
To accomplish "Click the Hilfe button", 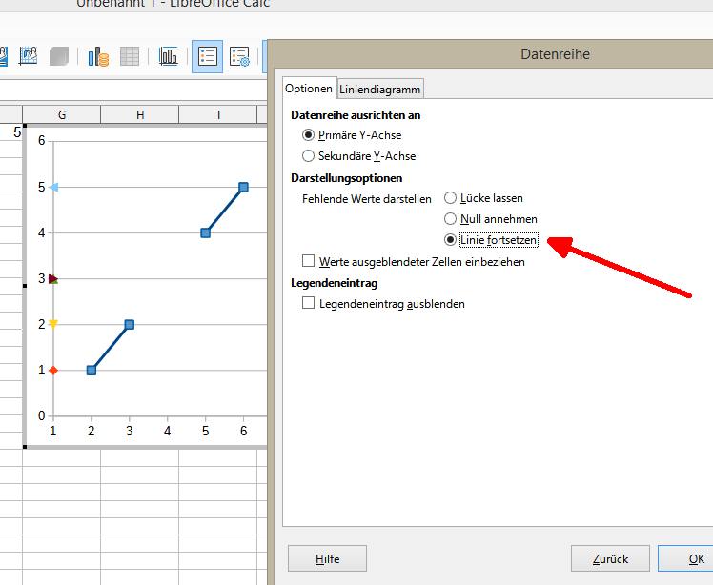I will point(327,558).
